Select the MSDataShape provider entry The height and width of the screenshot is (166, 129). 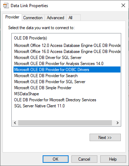[x=67, y=94]
